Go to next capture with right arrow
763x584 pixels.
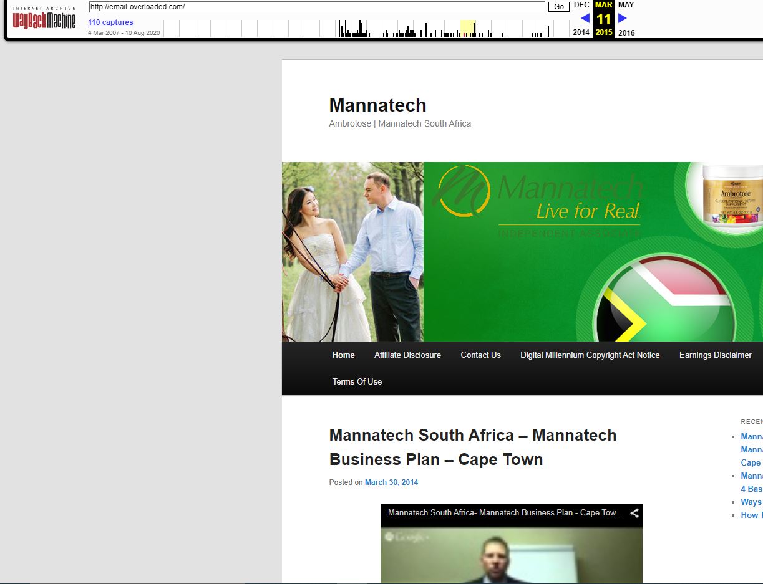pos(622,18)
